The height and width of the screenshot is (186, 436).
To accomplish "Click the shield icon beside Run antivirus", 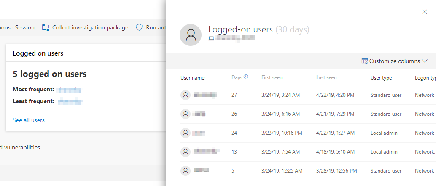I will click(139, 27).
